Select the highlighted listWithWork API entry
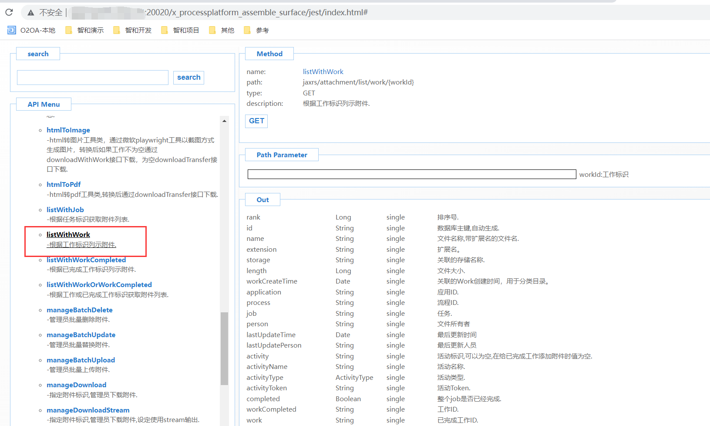The image size is (710, 426). point(68,234)
